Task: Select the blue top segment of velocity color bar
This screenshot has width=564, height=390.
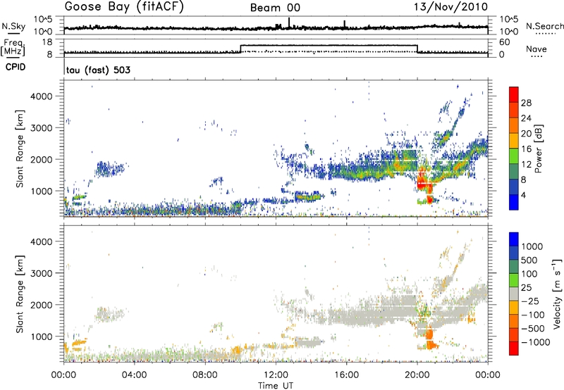Action: [514, 239]
